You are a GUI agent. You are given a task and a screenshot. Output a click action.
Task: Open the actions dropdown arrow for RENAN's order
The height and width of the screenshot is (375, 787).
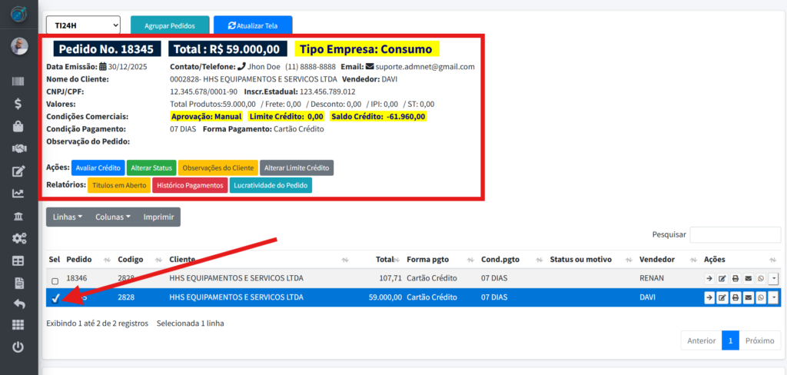[773, 279]
